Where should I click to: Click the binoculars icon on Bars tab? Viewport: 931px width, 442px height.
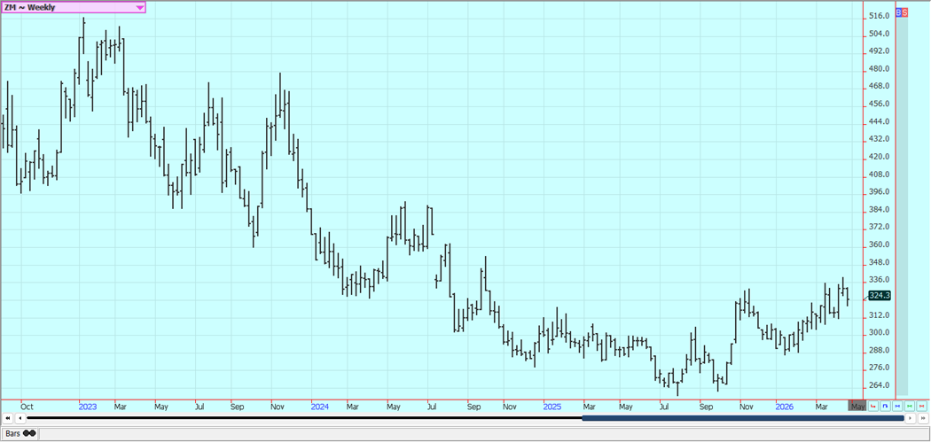click(29, 433)
